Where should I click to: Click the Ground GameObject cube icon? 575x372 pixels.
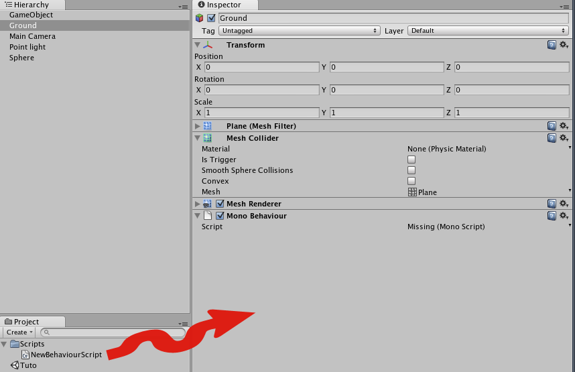click(x=199, y=18)
